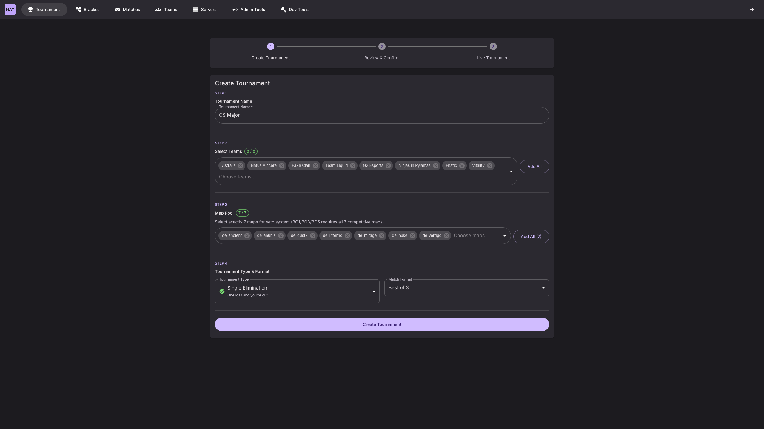Viewport: 764px width, 429px height.
Task: Remove Astralis chip via its X icon
Action: tap(241, 166)
